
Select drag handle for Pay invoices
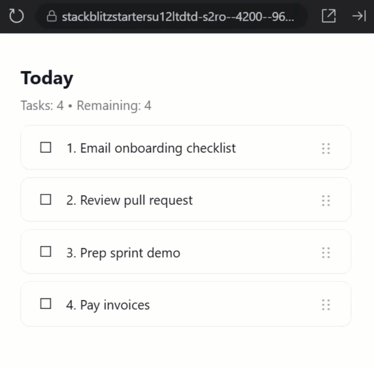coord(325,305)
